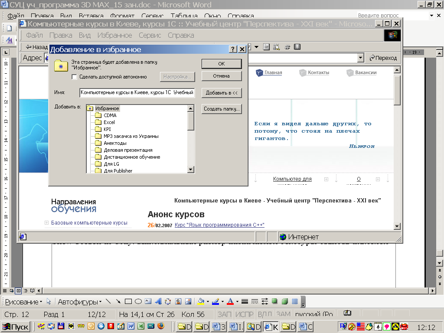Open IE Сервис menu
The width and height of the screenshot is (444, 333).
(x=150, y=36)
